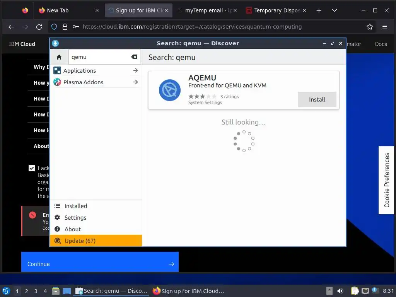The width and height of the screenshot is (396, 297).
Task: Open the Update (67) section
Action: click(x=96, y=241)
